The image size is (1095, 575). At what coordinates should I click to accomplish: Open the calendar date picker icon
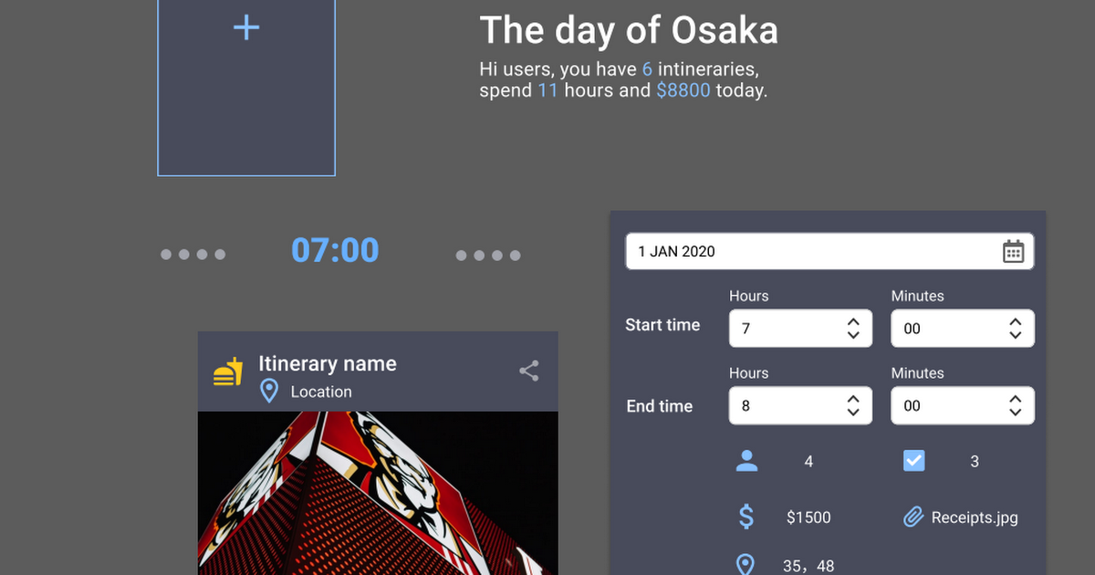coord(1013,252)
